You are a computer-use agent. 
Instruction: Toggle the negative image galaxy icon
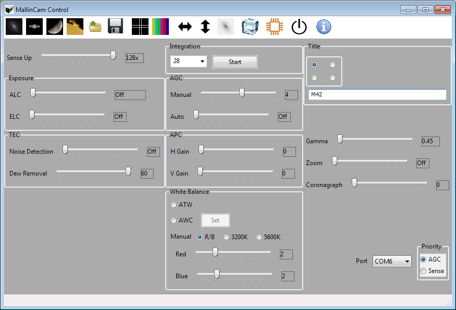[226, 27]
